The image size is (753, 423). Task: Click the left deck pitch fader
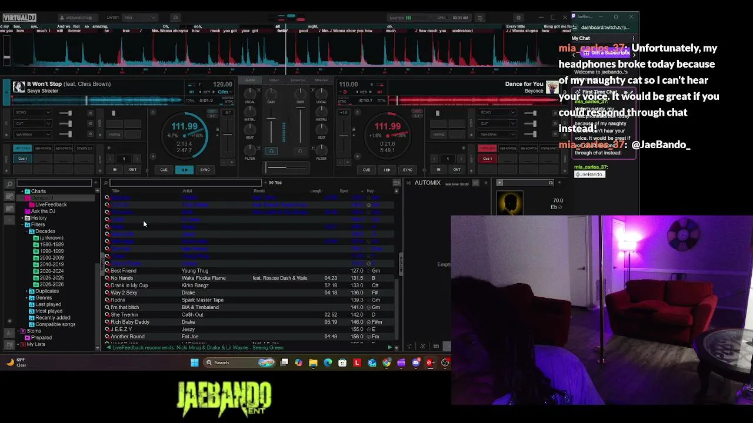pyautogui.click(x=228, y=134)
